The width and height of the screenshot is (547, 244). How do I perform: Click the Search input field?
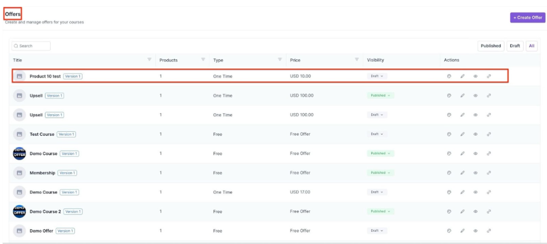[x=32, y=46]
